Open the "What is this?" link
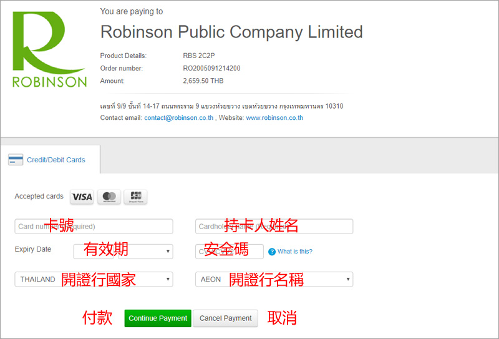The height and width of the screenshot is (339, 499). [295, 252]
